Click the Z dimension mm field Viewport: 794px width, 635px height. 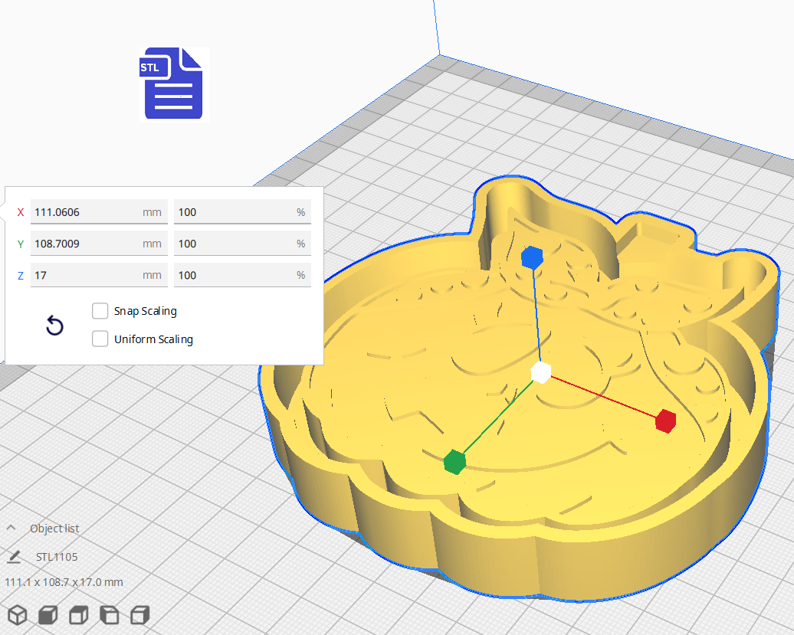84,275
